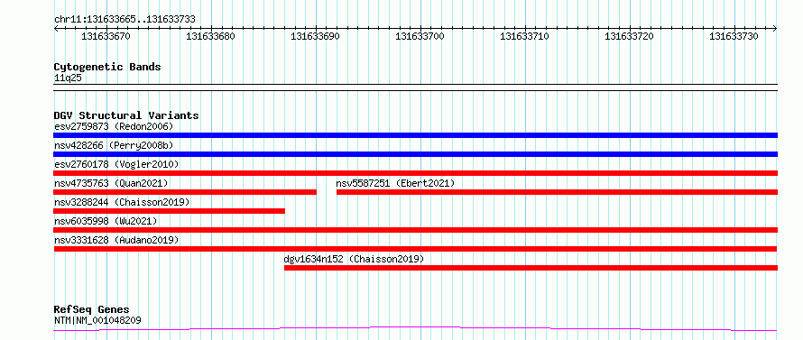Image resolution: width=803 pixels, height=340 pixels.
Task: Click the chr11:131633665..131633733 coordinate label
Action: coord(125,20)
